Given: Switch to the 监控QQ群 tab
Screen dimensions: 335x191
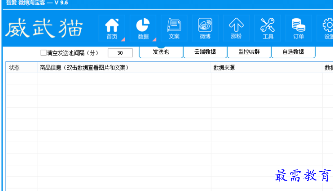Looking at the screenshot, I should click(249, 52).
